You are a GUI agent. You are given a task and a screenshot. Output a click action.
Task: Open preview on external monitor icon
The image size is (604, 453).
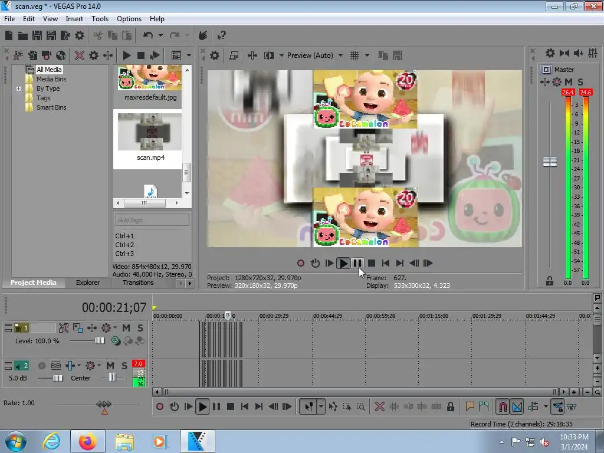[234, 55]
